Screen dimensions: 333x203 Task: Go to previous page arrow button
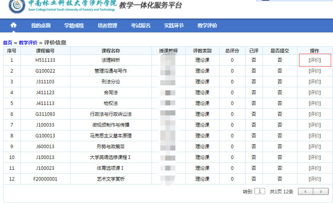point(306,191)
